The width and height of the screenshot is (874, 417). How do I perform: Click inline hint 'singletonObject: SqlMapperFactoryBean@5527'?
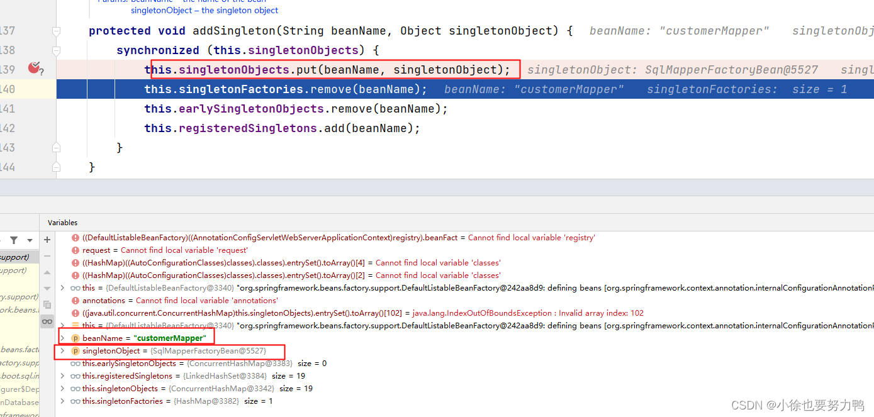pos(673,70)
